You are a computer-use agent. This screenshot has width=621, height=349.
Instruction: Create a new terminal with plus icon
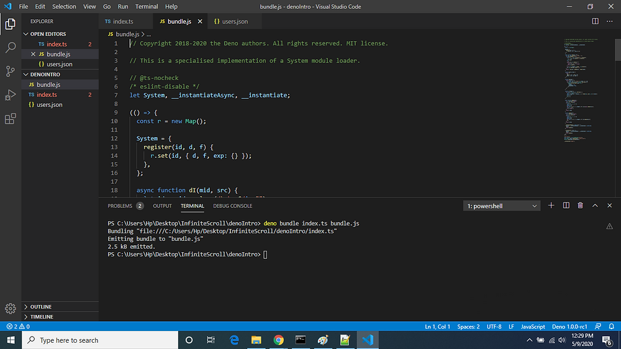[x=551, y=206]
